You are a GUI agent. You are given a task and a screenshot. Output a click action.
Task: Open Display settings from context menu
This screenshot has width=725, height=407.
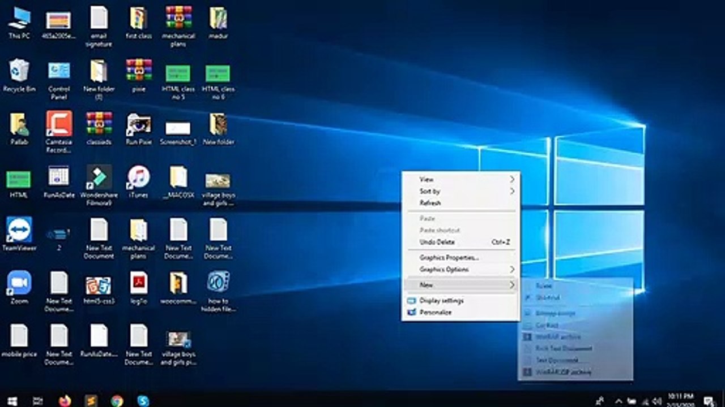pyautogui.click(x=460, y=300)
